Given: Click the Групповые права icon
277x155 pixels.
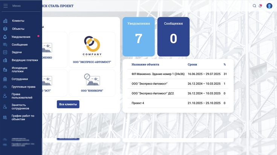Looking at the screenshot, I should click(x=5, y=87).
